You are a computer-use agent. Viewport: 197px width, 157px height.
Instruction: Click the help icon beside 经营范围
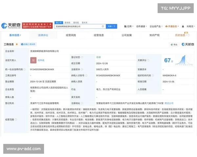tap(16, 120)
